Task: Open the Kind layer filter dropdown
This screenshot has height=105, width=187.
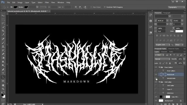Action: tap(159, 55)
